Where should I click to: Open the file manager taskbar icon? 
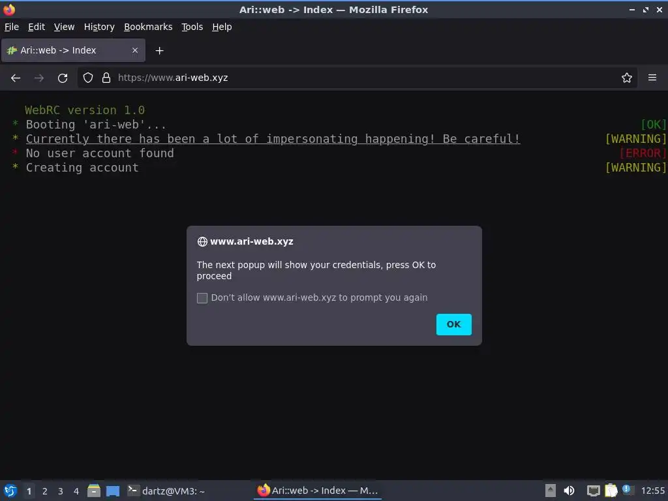94,491
